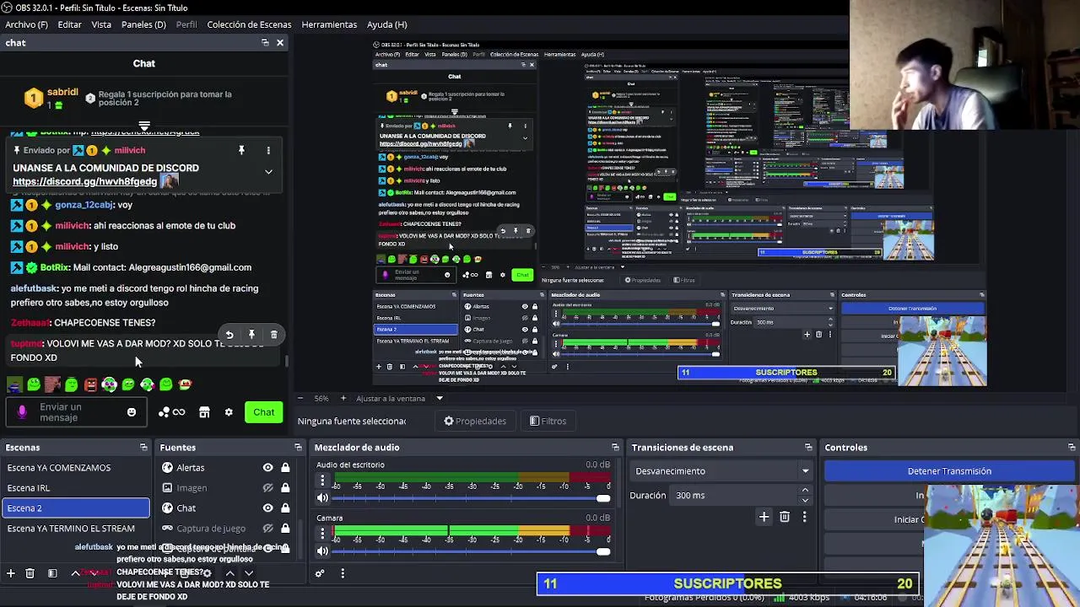1080x607 pixels.
Task: Open transition properties three-dots menu
Action: (x=804, y=517)
